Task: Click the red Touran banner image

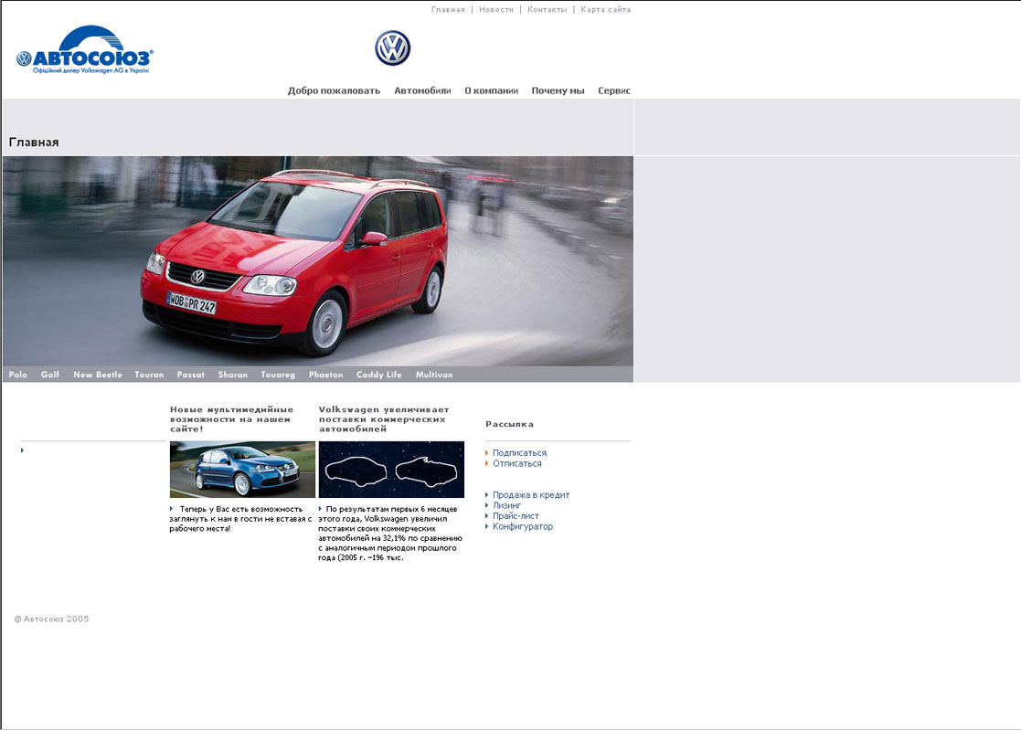Action: tap(318, 261)
